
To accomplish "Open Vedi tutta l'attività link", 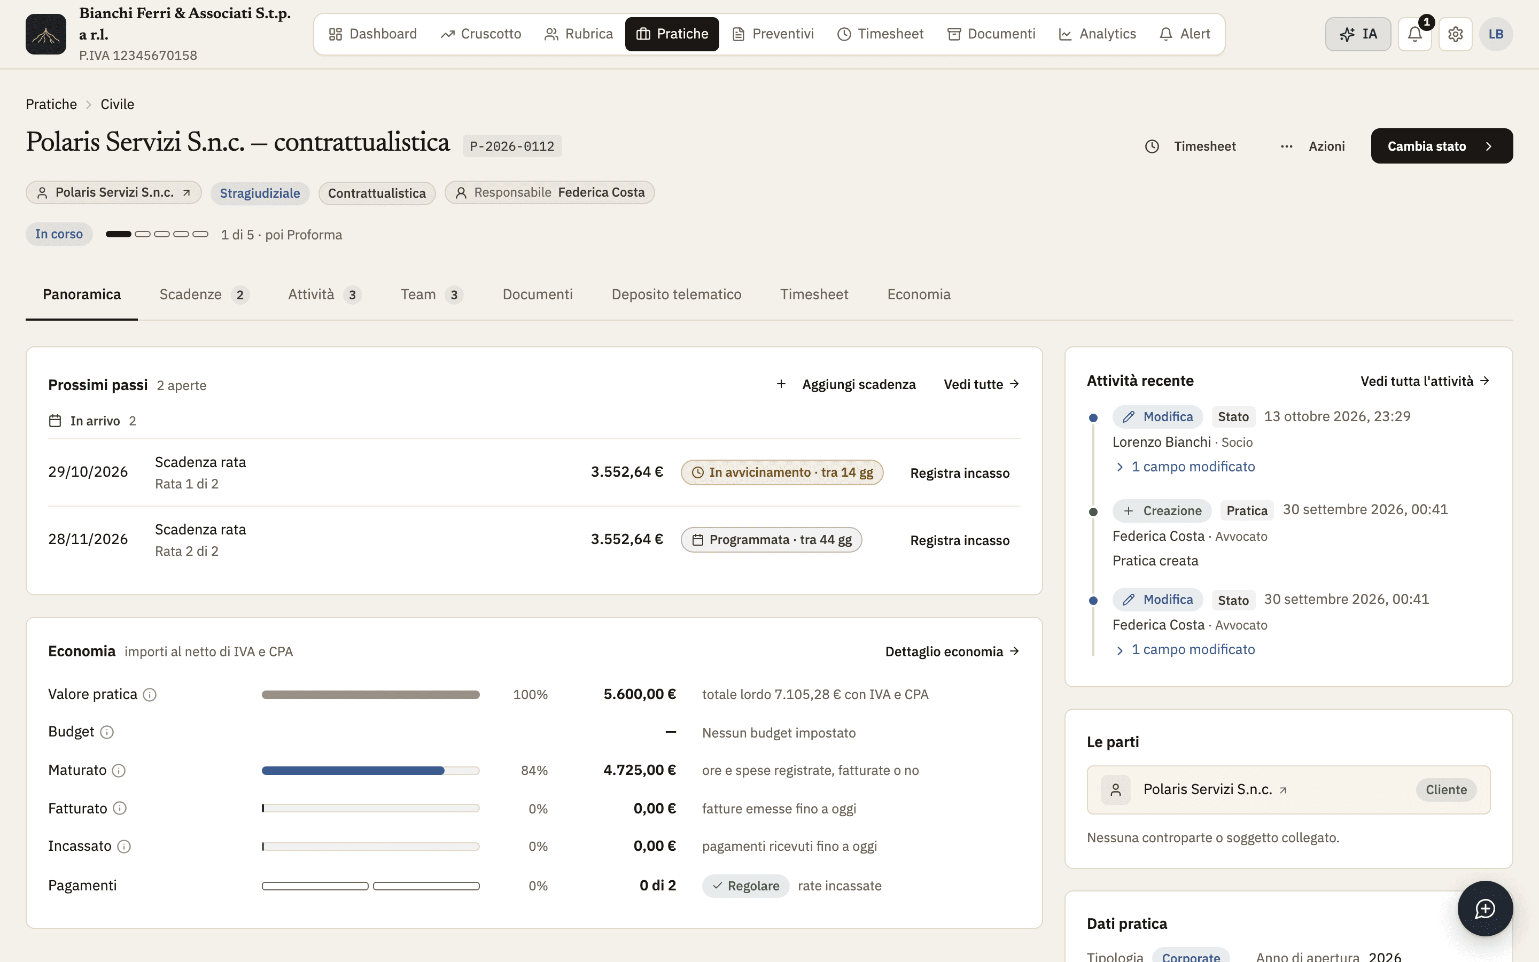I will [x=1425, y=381].
